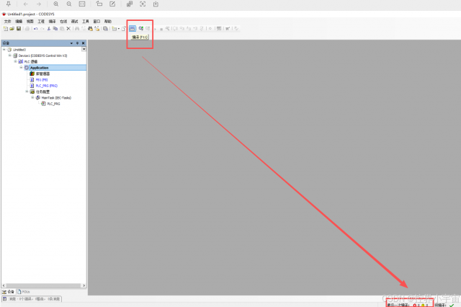Open the 帮助 menu
Screen dimensions: 461x307
click(108, 21)
